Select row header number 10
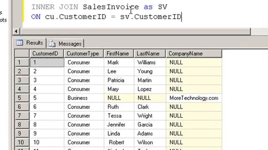 coord(22,142)
